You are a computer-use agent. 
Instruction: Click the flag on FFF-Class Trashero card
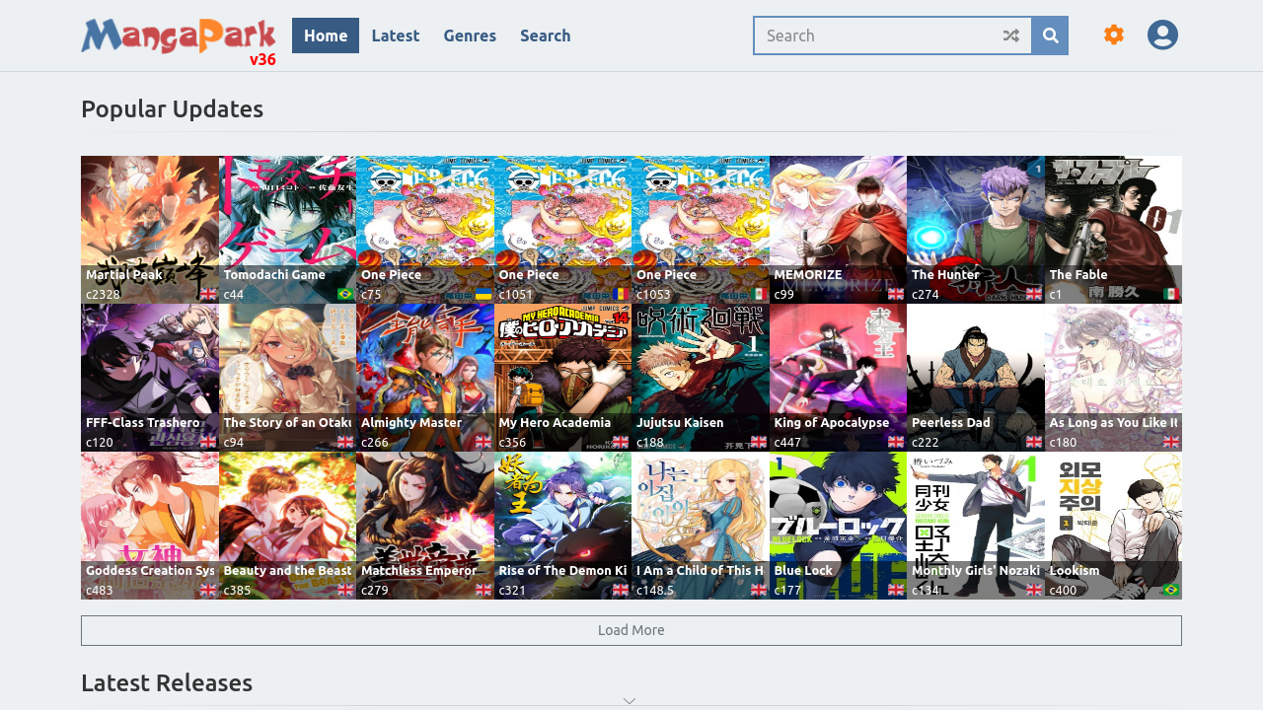click(208, 442)
